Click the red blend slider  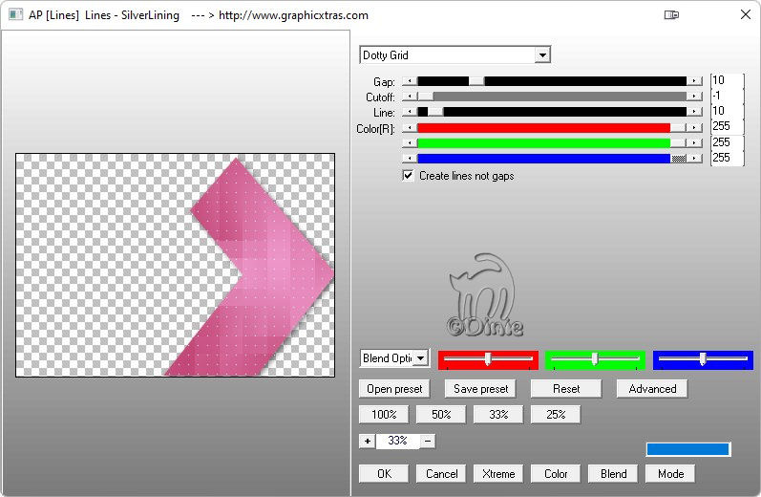pos(488,359)
